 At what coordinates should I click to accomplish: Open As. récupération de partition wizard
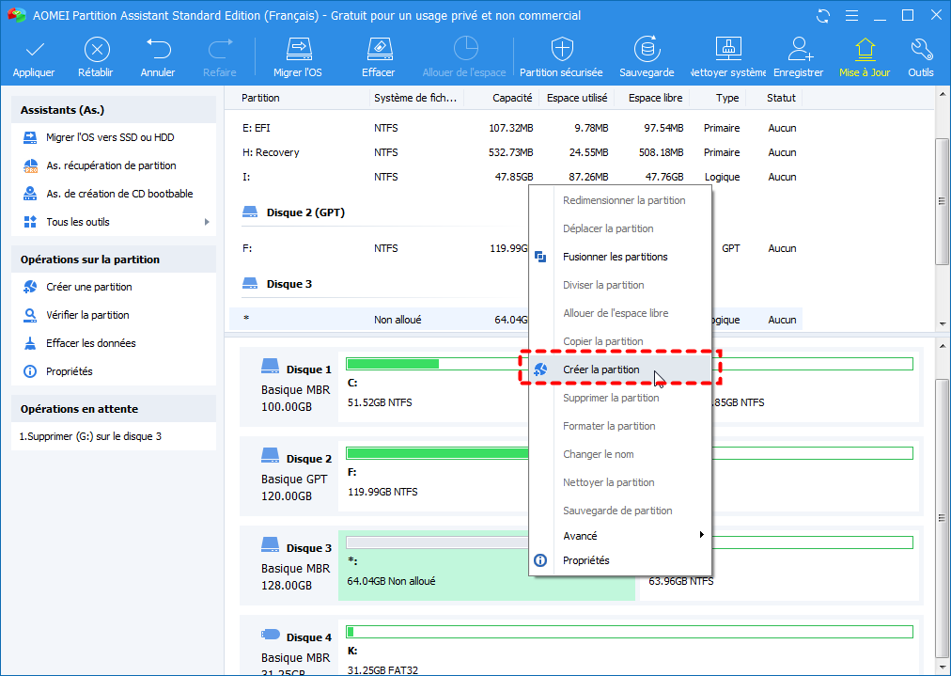click(111, 165)
